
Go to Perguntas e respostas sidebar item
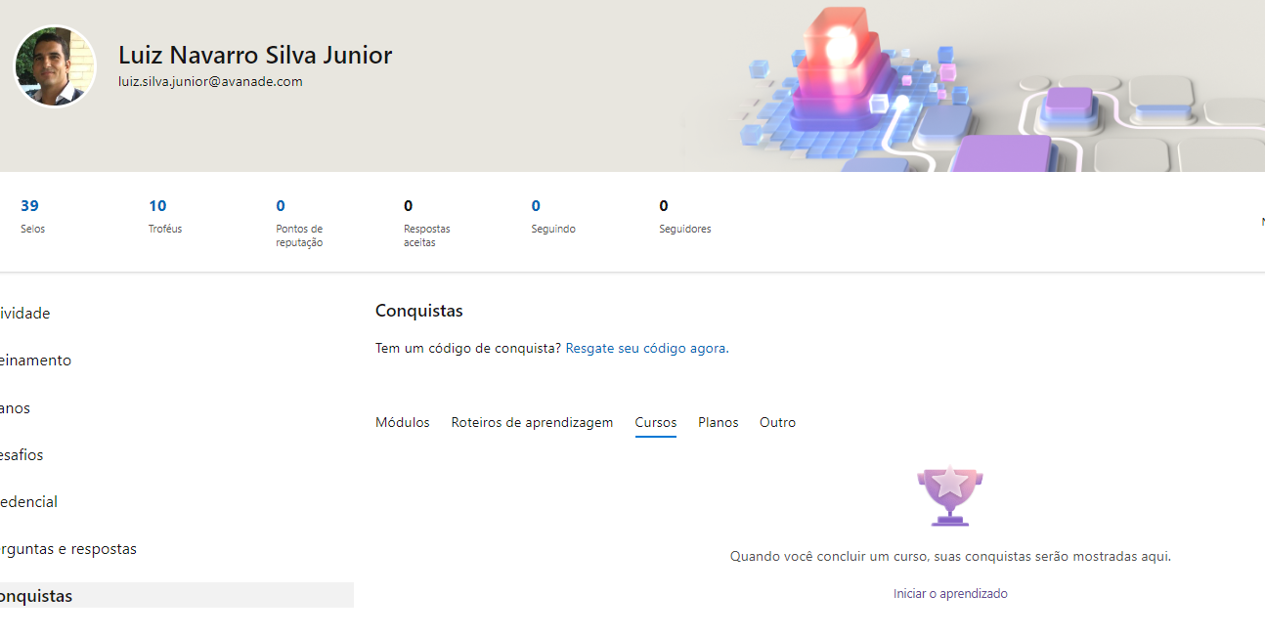tap(68, 548)
